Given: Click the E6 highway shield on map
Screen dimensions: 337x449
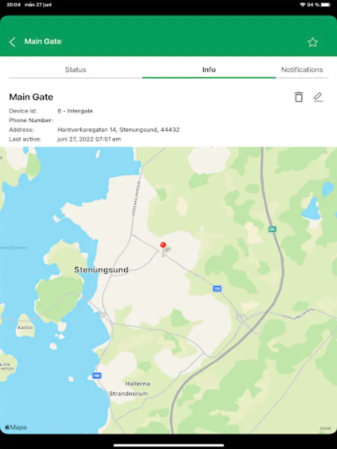Looking at the screenshot, I should 272,229.
